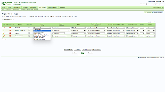Open the pencil edit icon for Estudios Sociales 01
The image size is (165, 92).
[4, 30]
